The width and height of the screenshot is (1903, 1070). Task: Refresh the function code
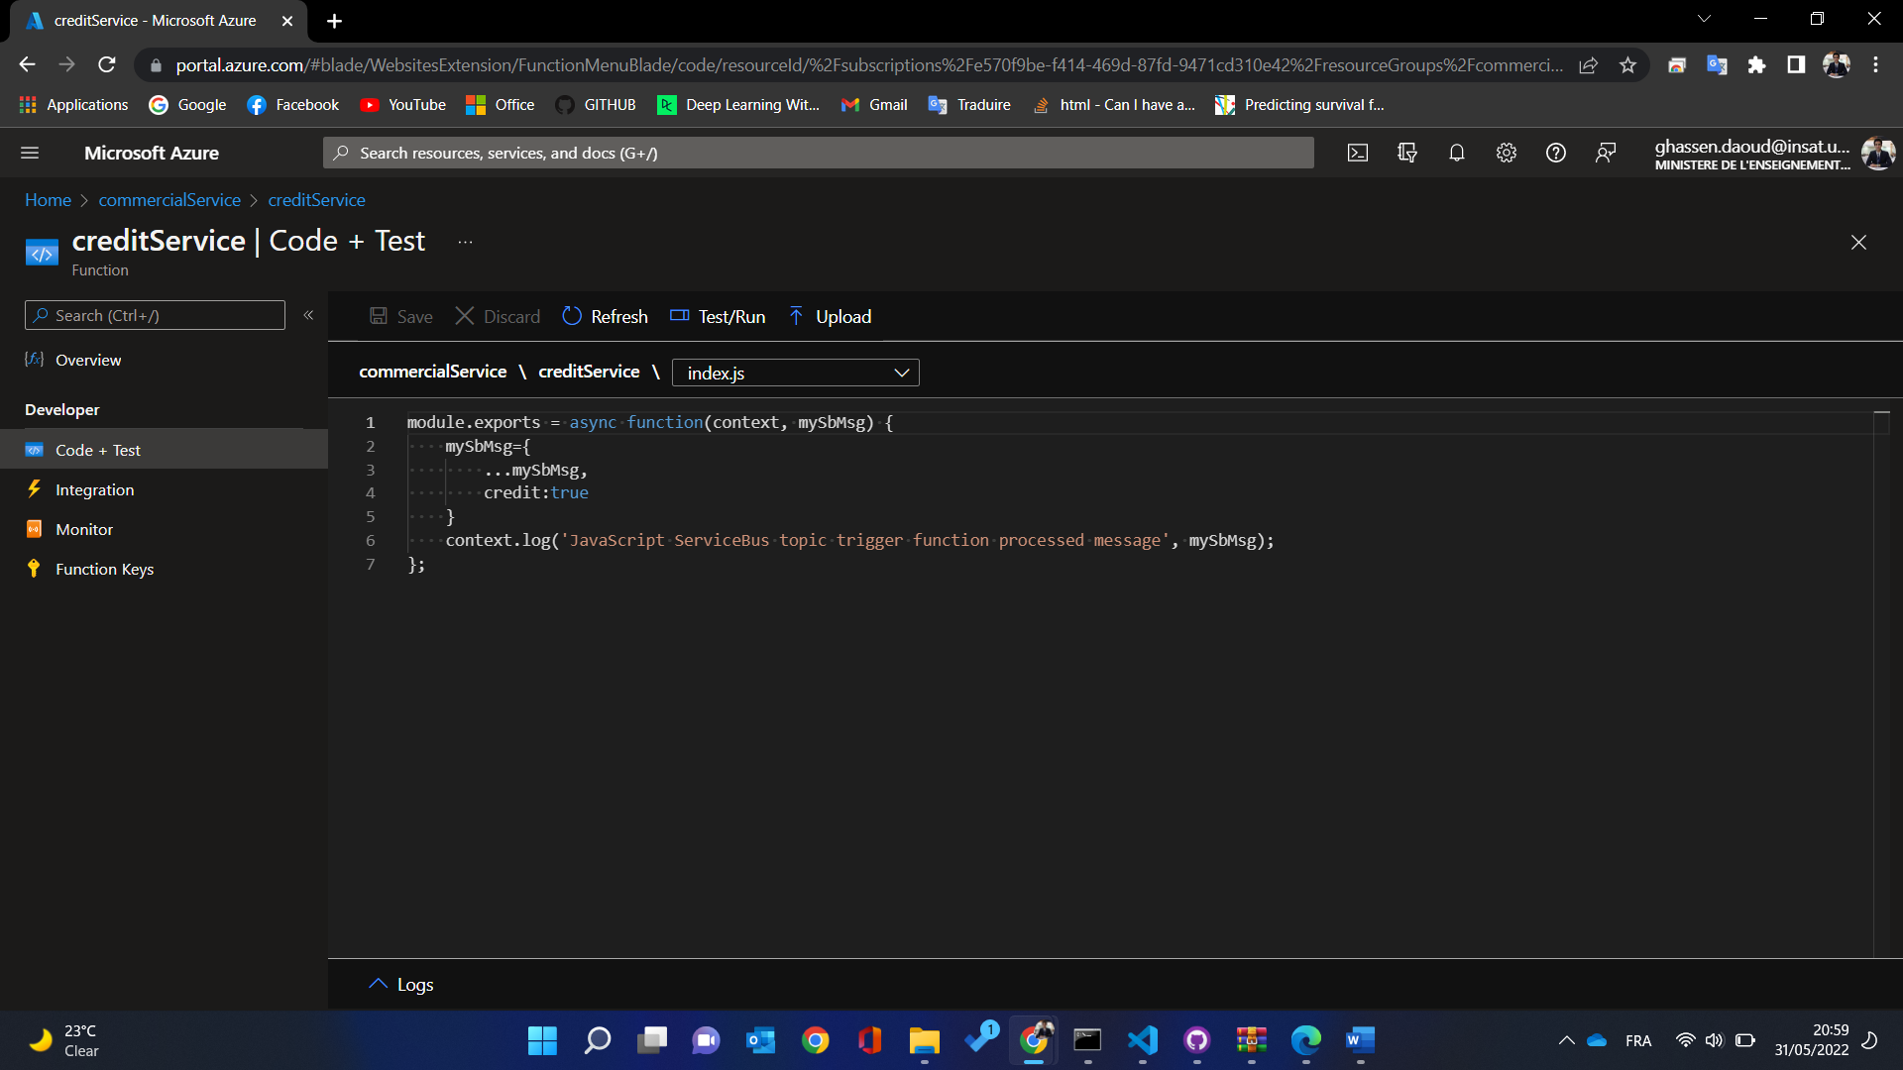(605, 316)
